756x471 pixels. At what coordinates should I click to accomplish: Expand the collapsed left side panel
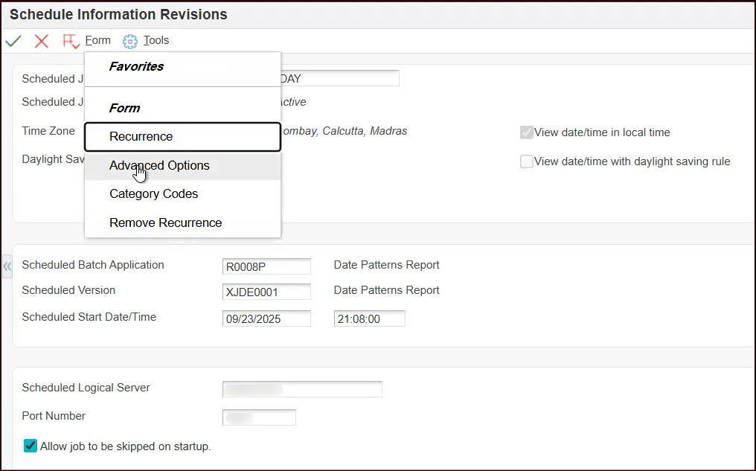tap(7, 266)
